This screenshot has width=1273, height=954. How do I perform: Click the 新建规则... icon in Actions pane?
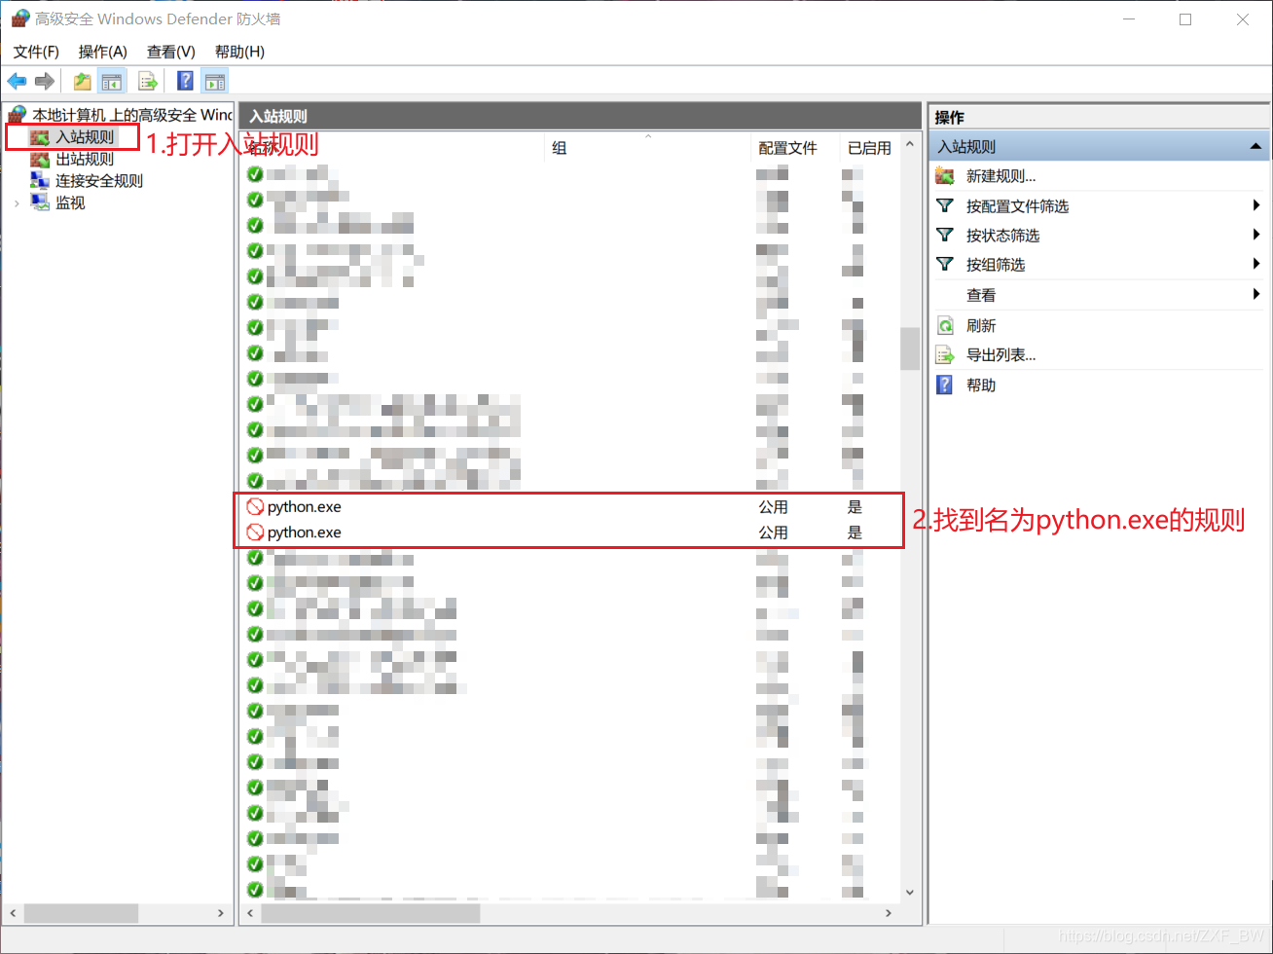pos(945,176)
